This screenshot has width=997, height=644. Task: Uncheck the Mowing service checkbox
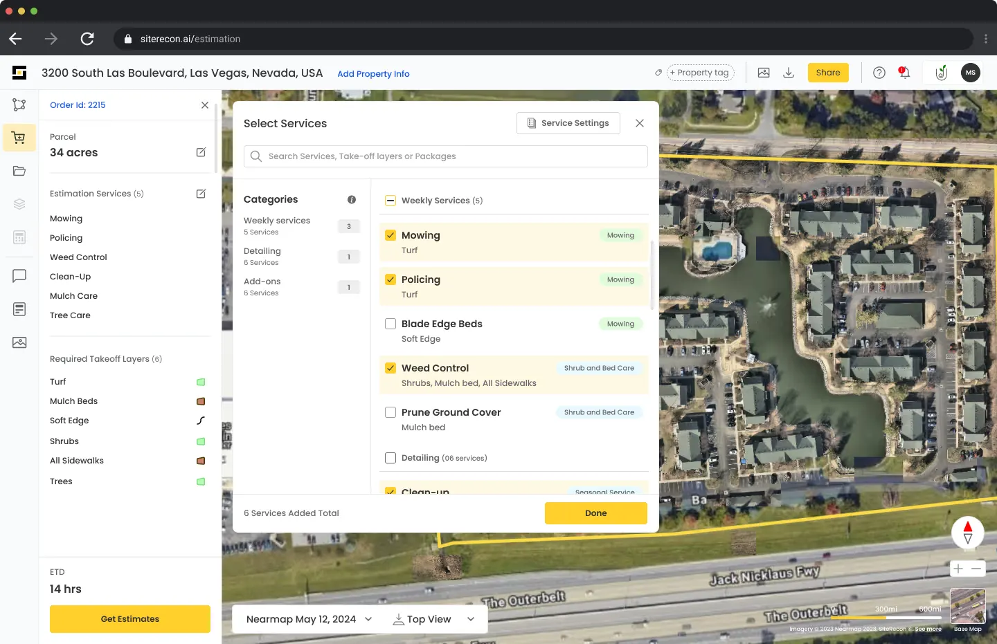click(x=390, y=235)
